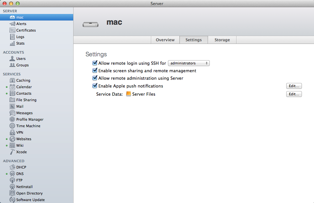Open the FTP service icon
Screen dimensions: 314x203
[12, 180]
